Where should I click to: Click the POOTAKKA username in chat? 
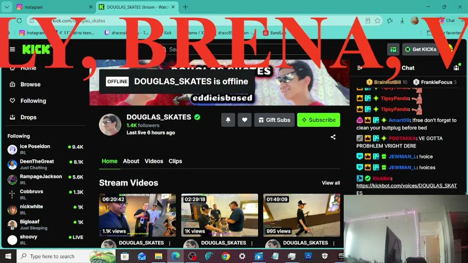[402, 138]
